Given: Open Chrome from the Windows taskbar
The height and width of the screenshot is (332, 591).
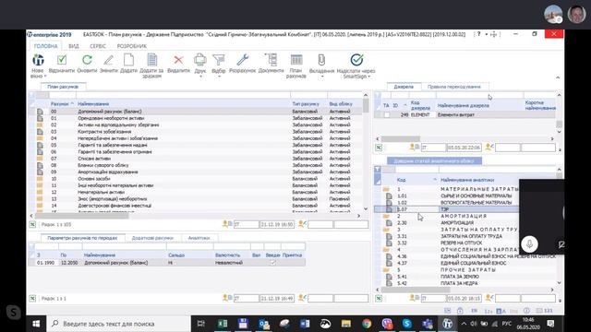Looking at the screenshot, I should tap(367, 324).
